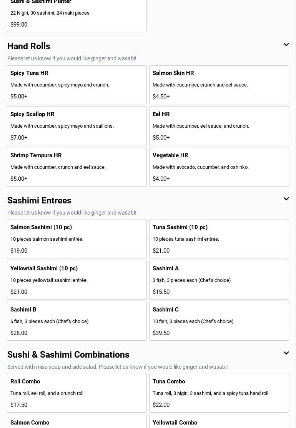Choose the Spicy Scallop HR item
The width and height of the screenshot is (296, 428).
(x=77, y=126)
